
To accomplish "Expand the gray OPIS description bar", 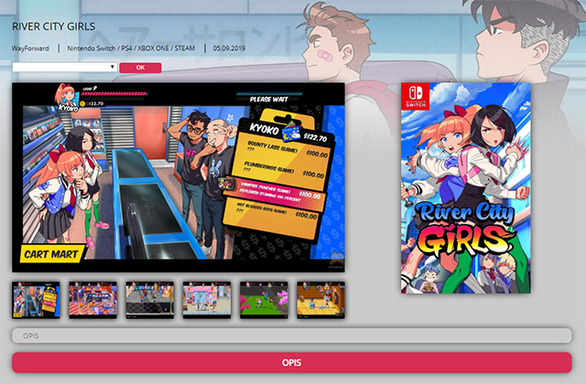I will coord(291,336).
